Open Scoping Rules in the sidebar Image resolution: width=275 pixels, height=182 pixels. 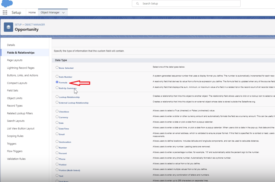pyautogui.click(x=15, y=136)
